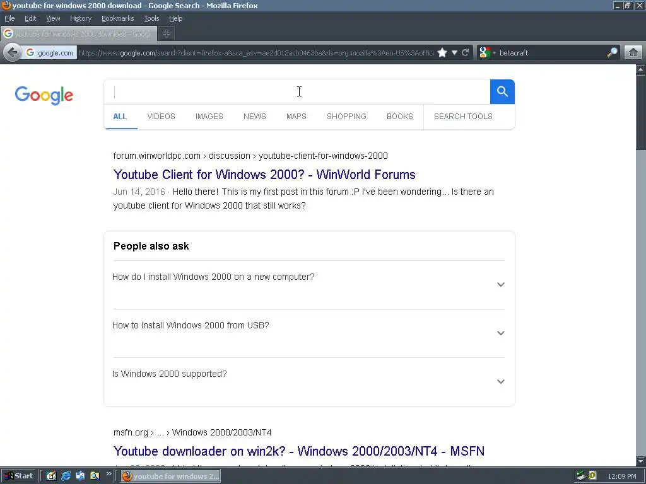The width and height of the screenshot is (646, 484).
Task: Click into the Google search input field
Action: [297, 91]
